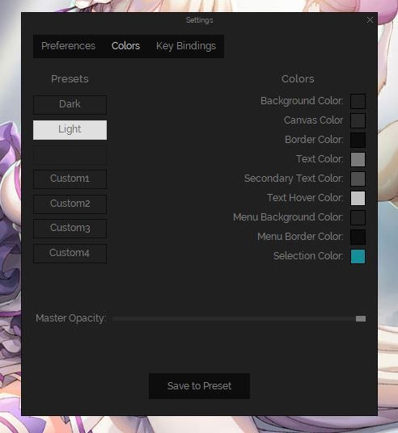Open the Canvas Color swatch
The height and width of the screenshot is (433, 398).
(x=358, y=120)
